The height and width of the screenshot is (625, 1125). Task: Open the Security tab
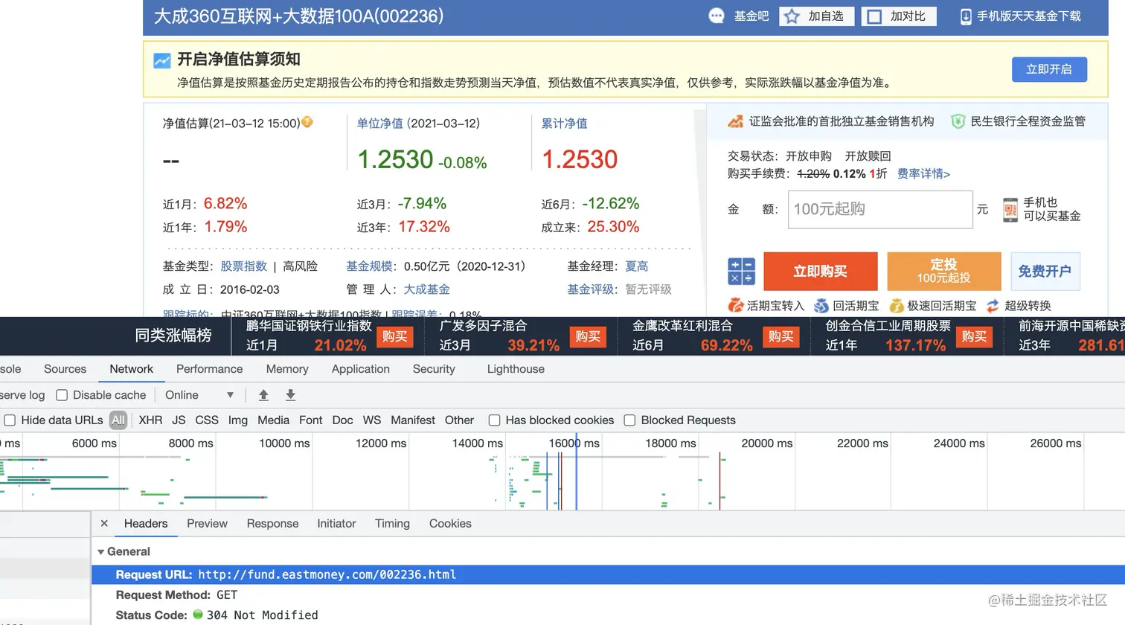coord(434,368)
